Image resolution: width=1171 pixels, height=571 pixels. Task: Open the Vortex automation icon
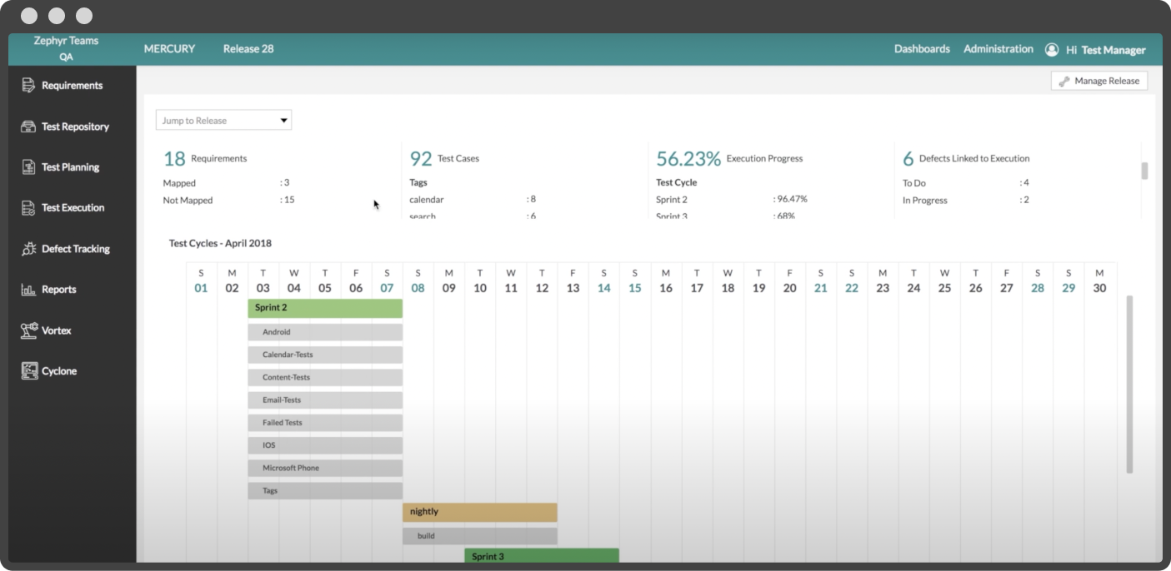[x=28, y=330]
